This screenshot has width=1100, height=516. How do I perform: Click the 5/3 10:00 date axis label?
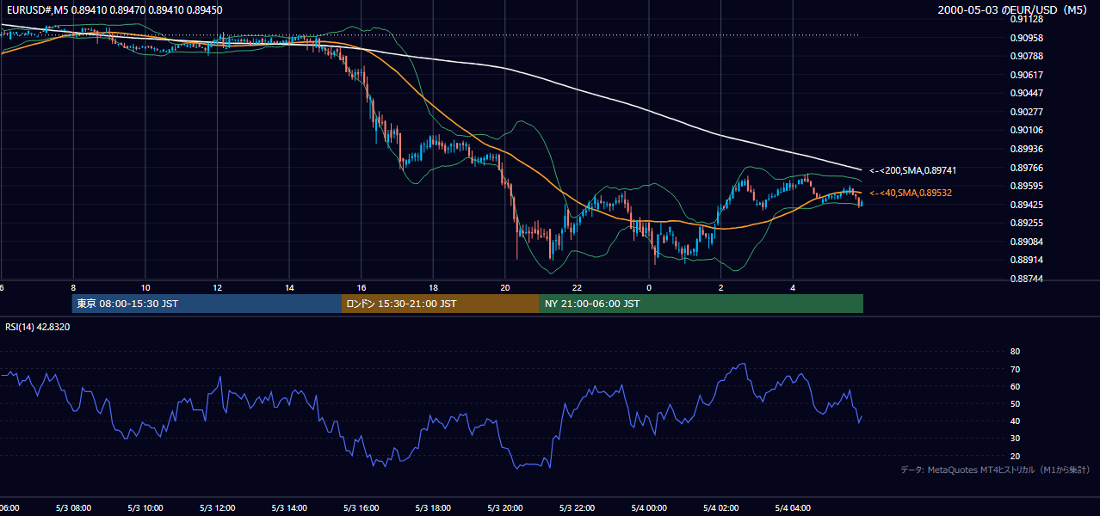pos(145,508)
